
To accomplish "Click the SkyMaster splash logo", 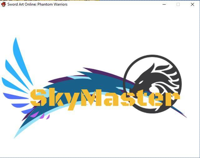I will pyautogui.click(x=94, y=88).
